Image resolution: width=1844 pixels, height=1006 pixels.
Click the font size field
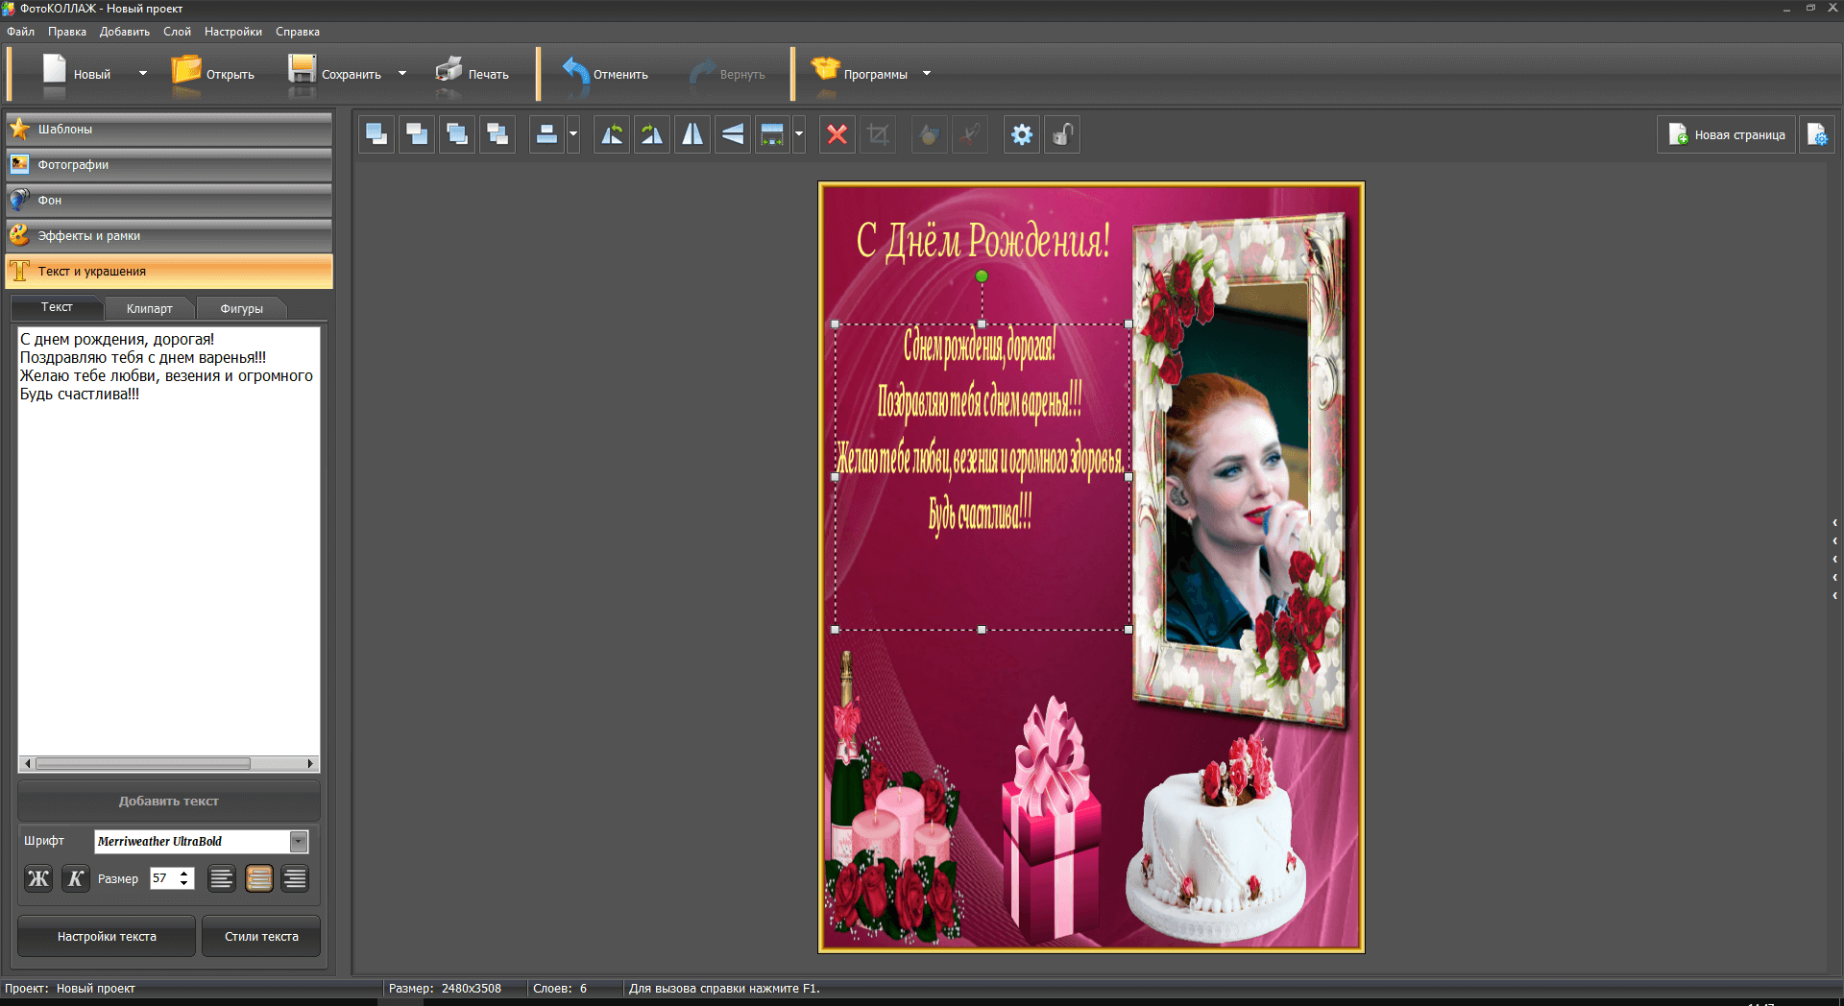coord(163,878)
